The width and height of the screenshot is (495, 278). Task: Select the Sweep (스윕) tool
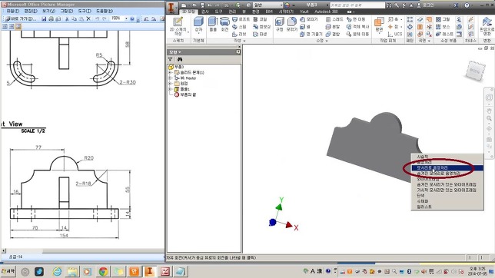pos(239,27)
